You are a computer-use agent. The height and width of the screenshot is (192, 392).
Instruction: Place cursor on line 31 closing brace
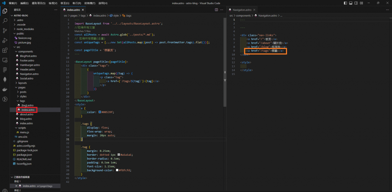(82, 139)
